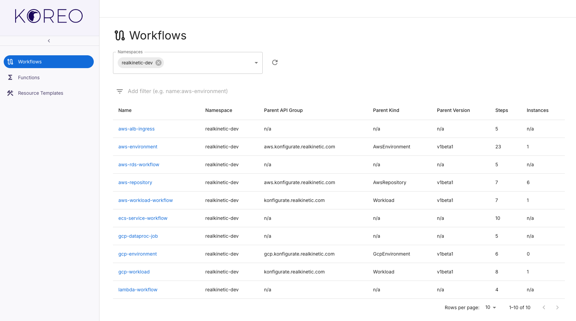
Task: Click the previous page arrow
Action: tap(544, 307)
